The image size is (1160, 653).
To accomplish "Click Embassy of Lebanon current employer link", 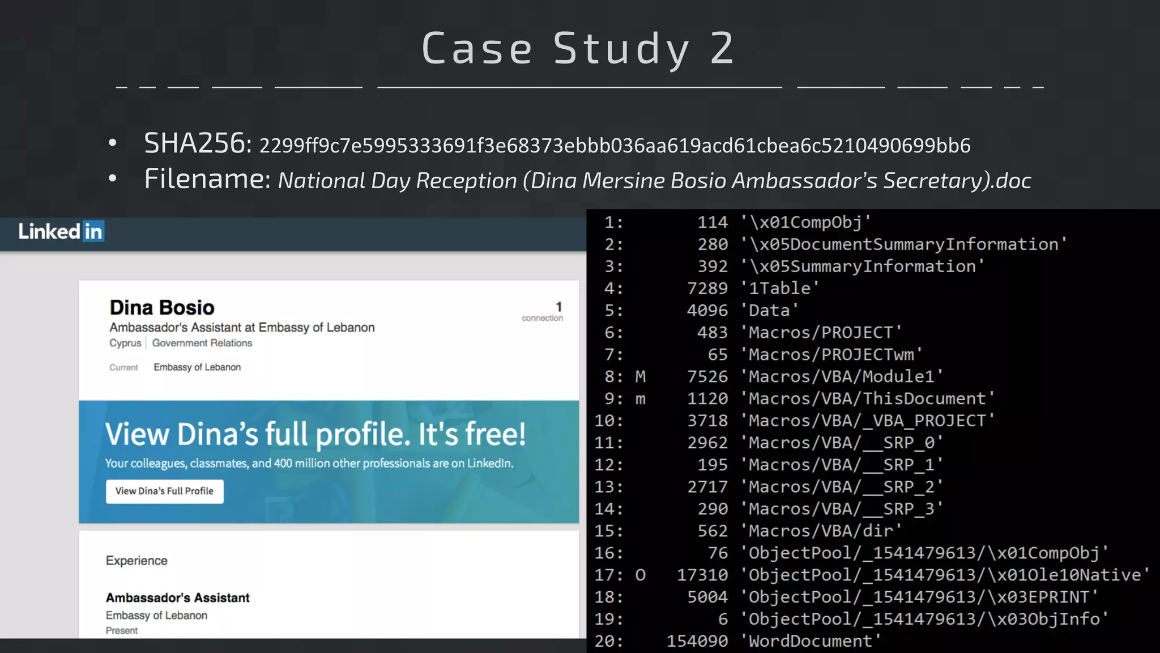I will click(x=197, y=367).
